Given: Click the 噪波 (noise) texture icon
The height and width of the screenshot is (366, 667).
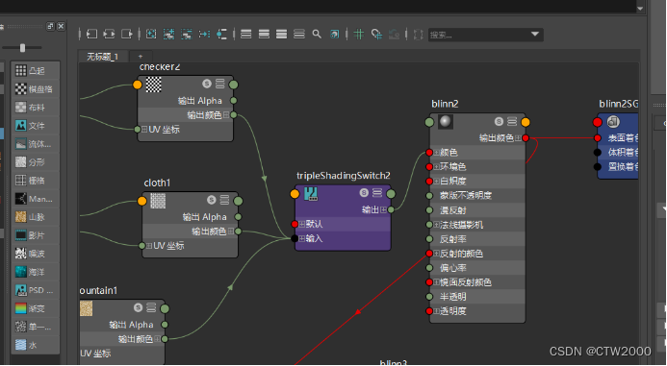Looking at the screenshot, I should (21, 253).
